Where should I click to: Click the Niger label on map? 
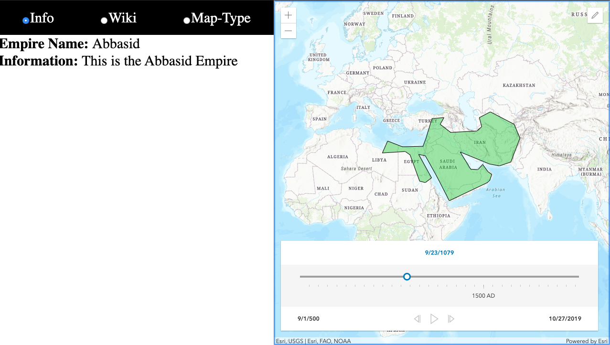[356, 188]
